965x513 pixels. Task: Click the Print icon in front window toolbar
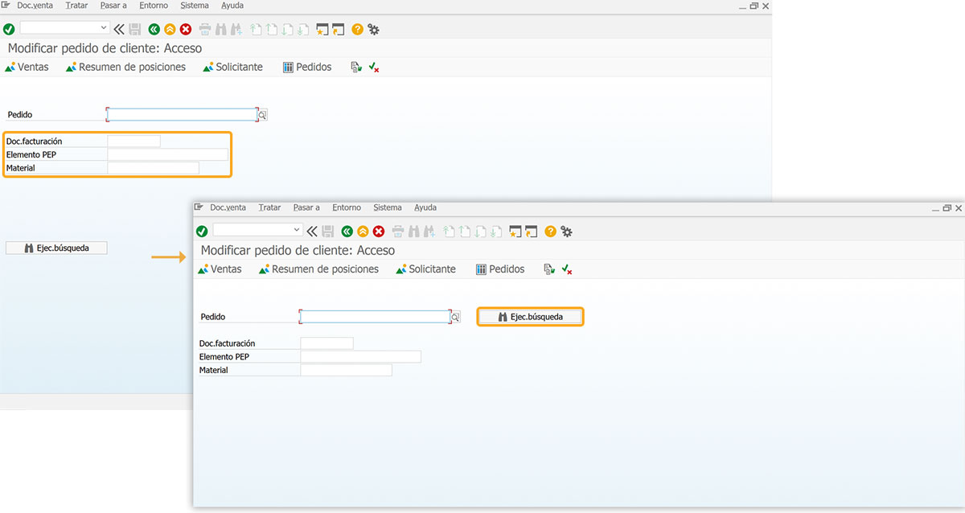pos(398,232)
